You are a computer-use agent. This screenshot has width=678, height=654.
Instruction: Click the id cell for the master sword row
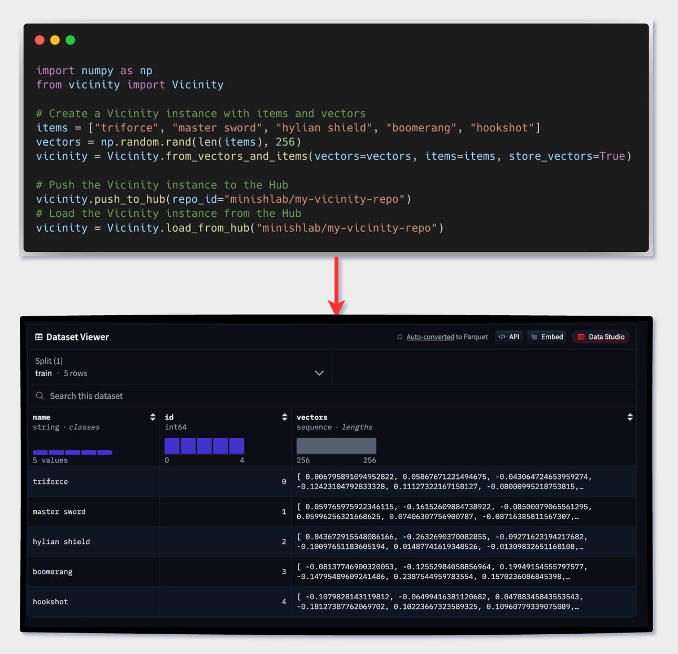coord(225,512)
